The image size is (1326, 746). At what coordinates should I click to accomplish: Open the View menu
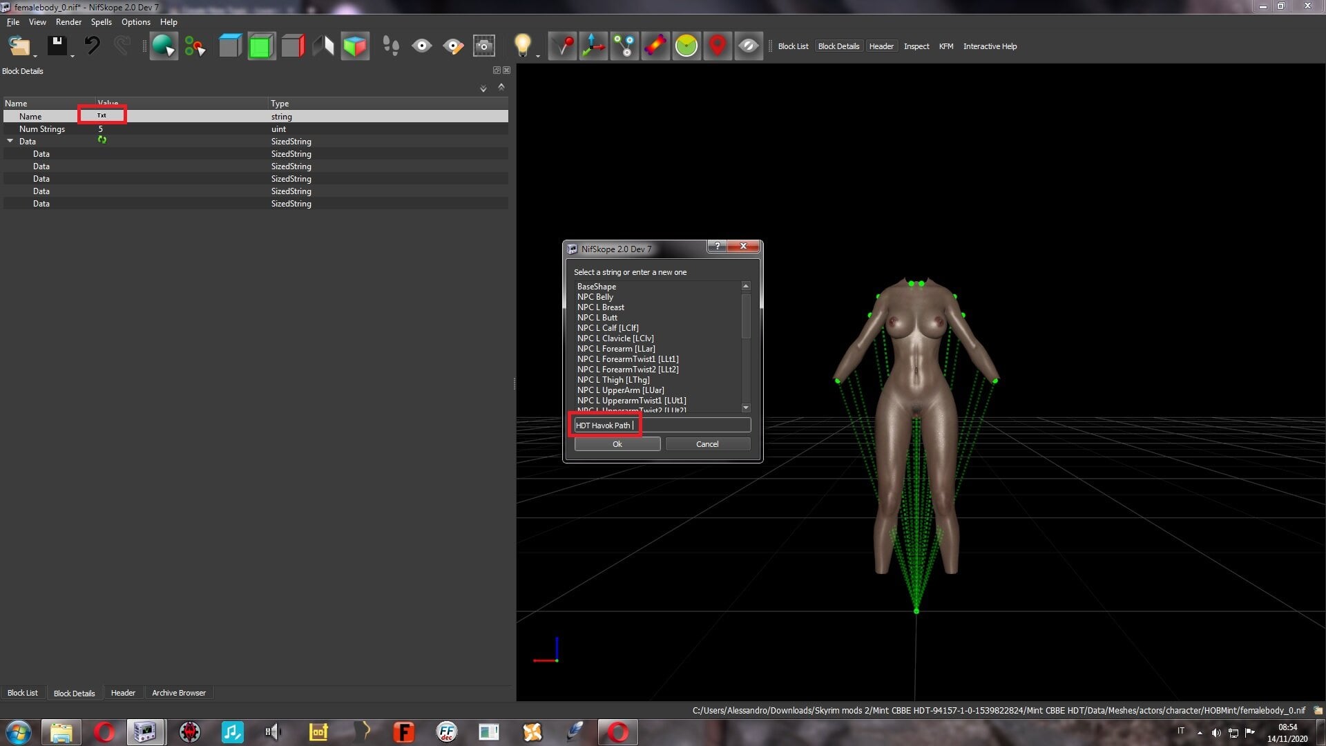37,22
